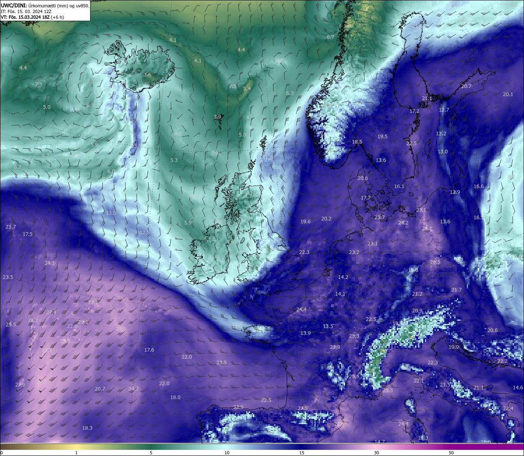Click the 26.5 map value
The height and width of the screenshot is (456, 524).
tap(435, 262)
